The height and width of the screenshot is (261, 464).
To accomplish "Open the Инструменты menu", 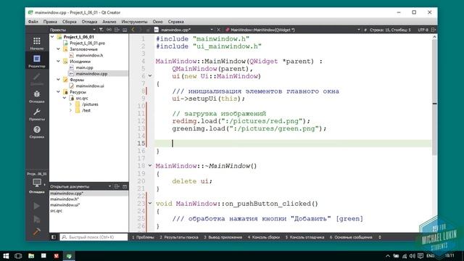I will [x=134, y=22].
